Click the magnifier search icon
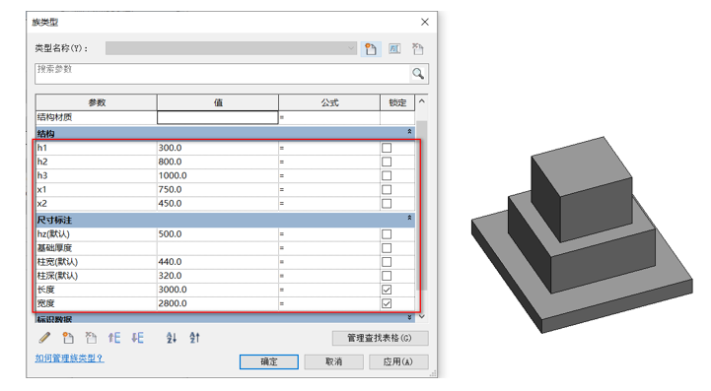 [x=418, y=74]
